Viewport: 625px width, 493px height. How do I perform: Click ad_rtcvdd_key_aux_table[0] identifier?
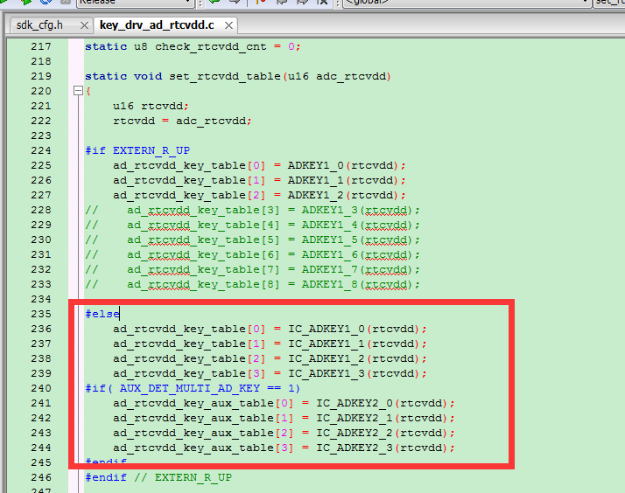click(203, 404)
